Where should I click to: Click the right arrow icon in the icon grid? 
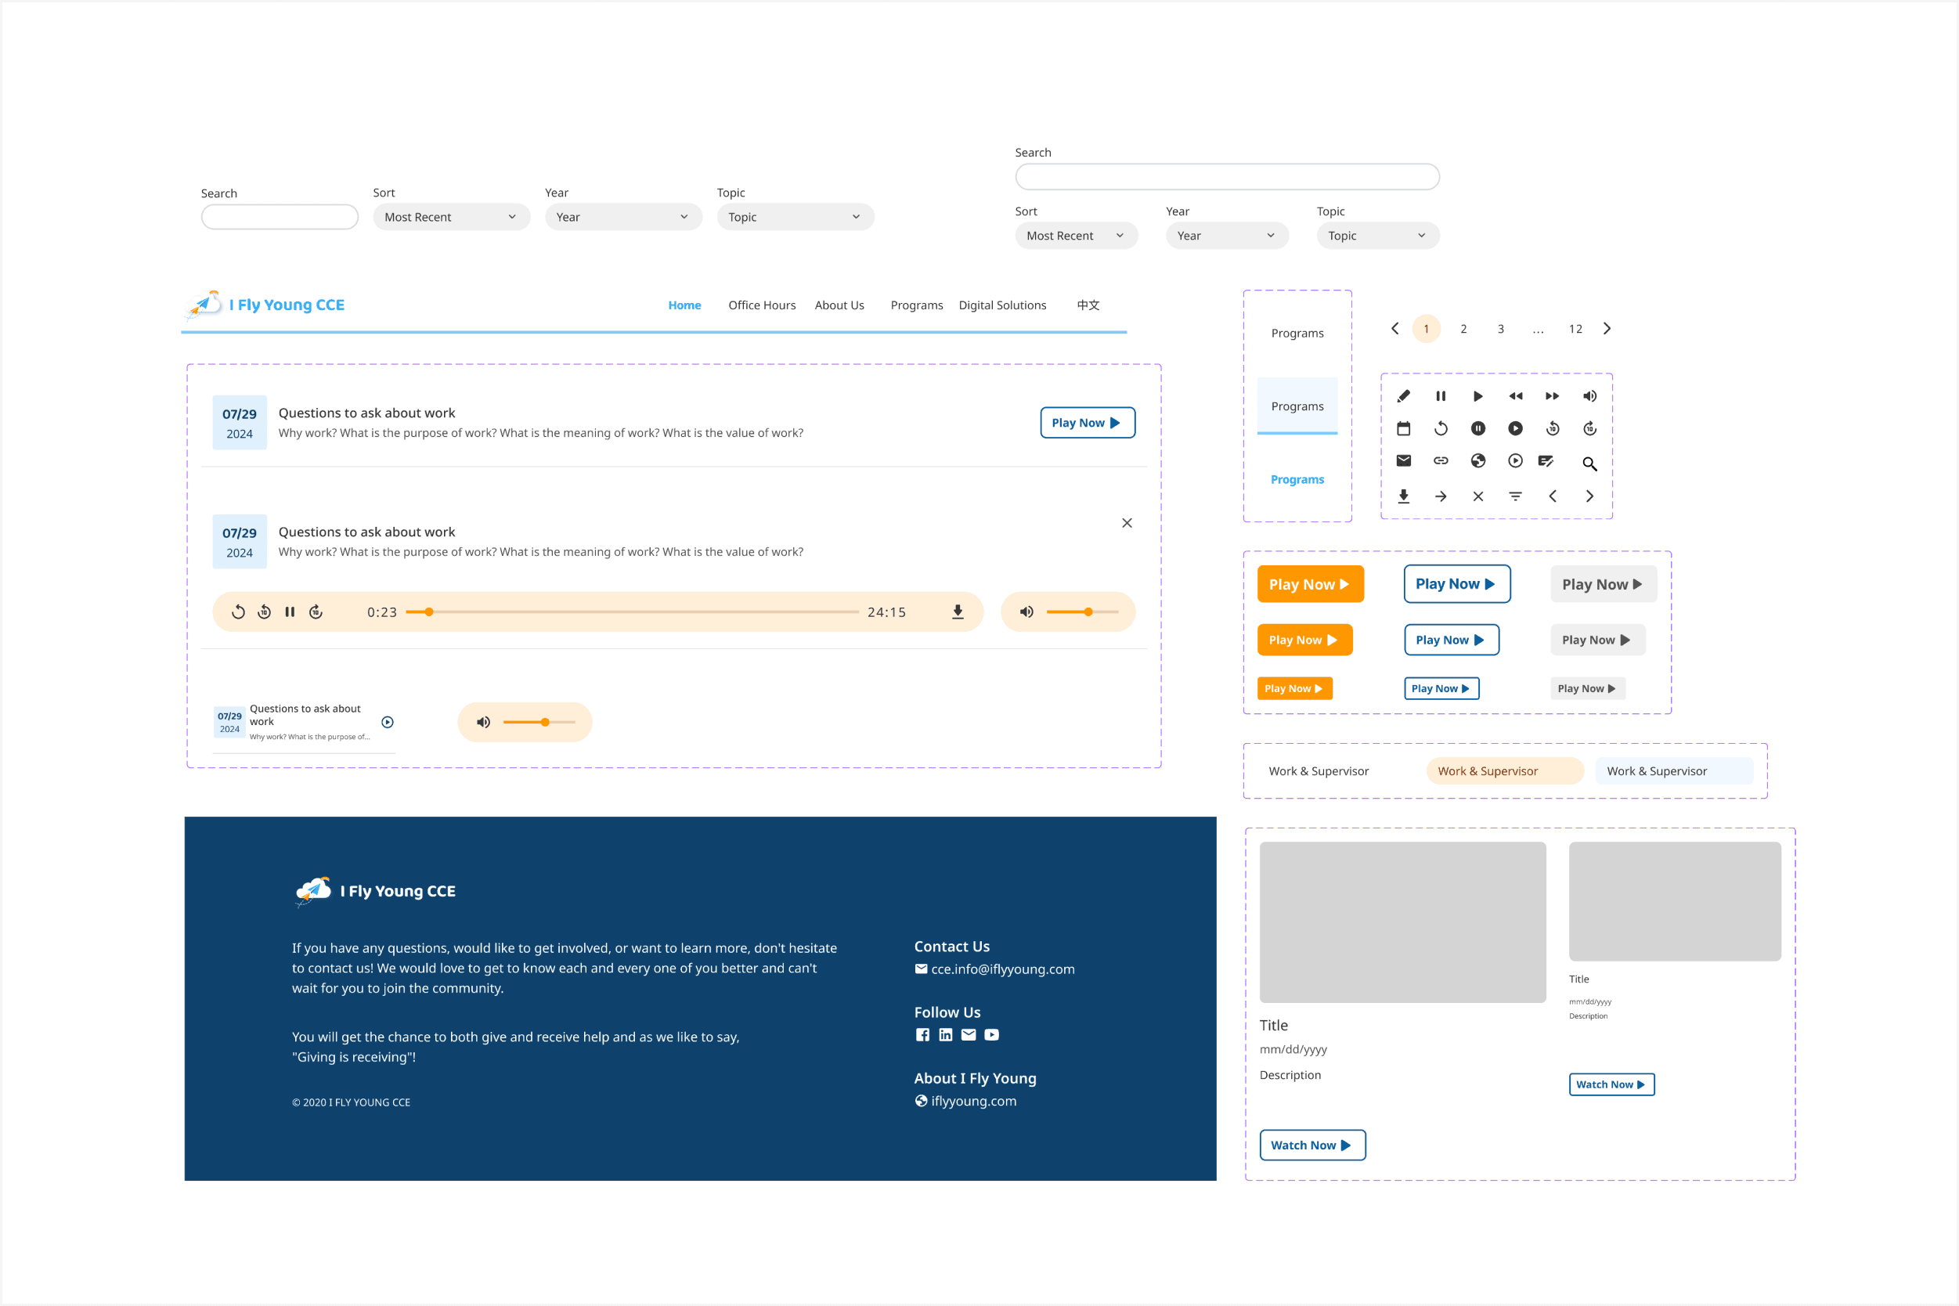(1441, 496)
